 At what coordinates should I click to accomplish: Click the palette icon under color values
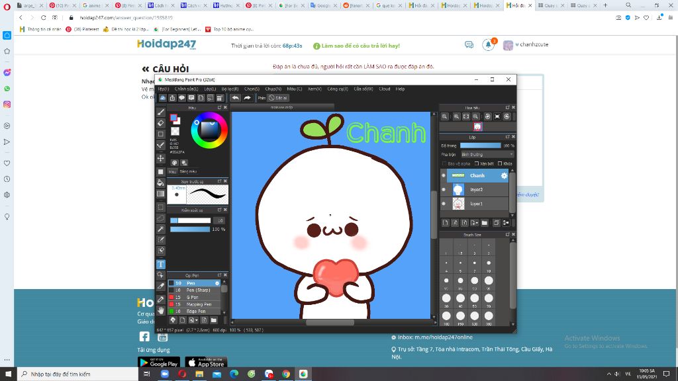pyautogui.click(x=175, y=163)
